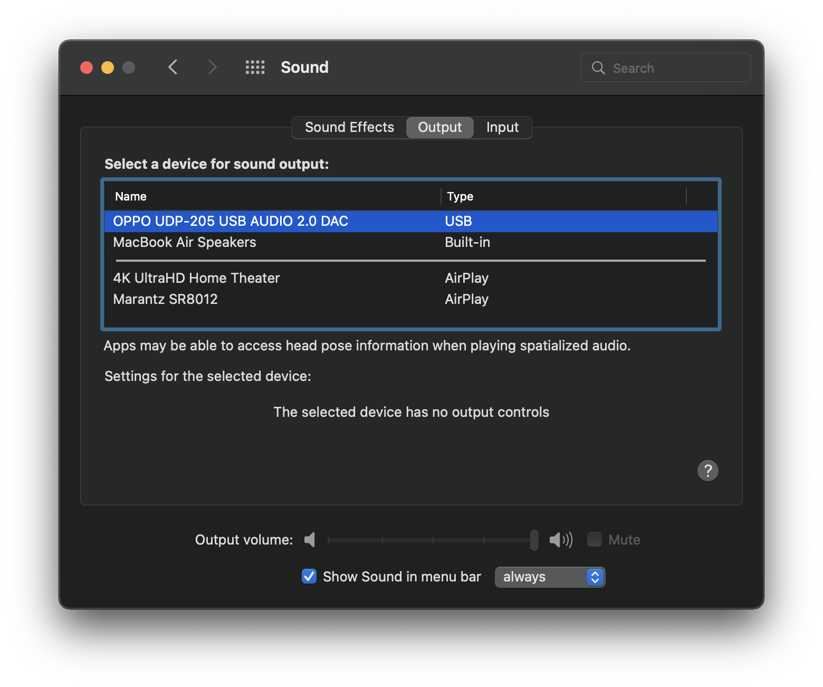
Task: Click the low volume speaker icon
Action: (310, 540)
